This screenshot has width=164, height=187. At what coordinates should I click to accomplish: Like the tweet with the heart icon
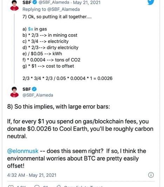click(x=11, y=186)
